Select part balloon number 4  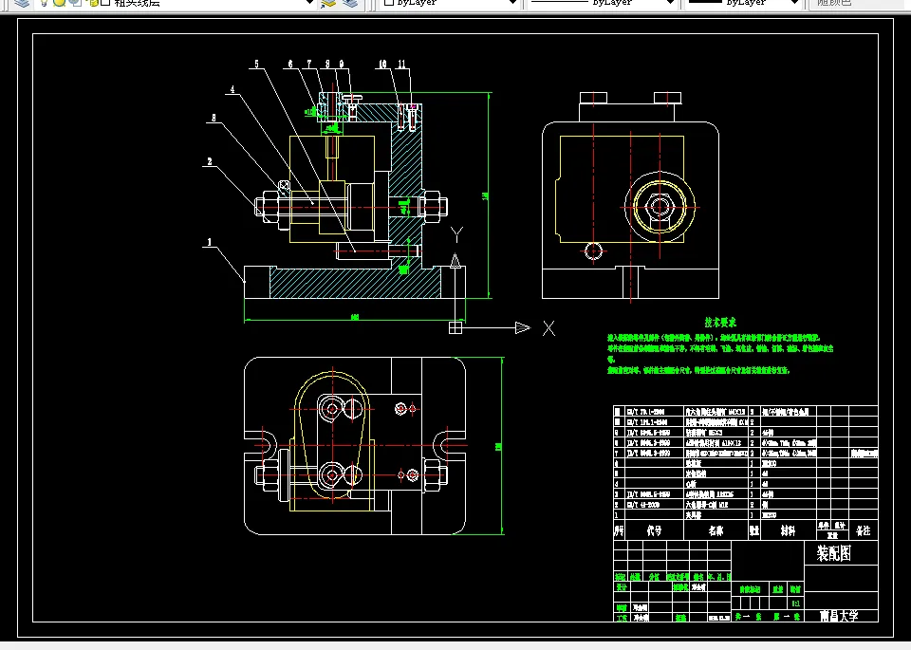coord(232,89)
